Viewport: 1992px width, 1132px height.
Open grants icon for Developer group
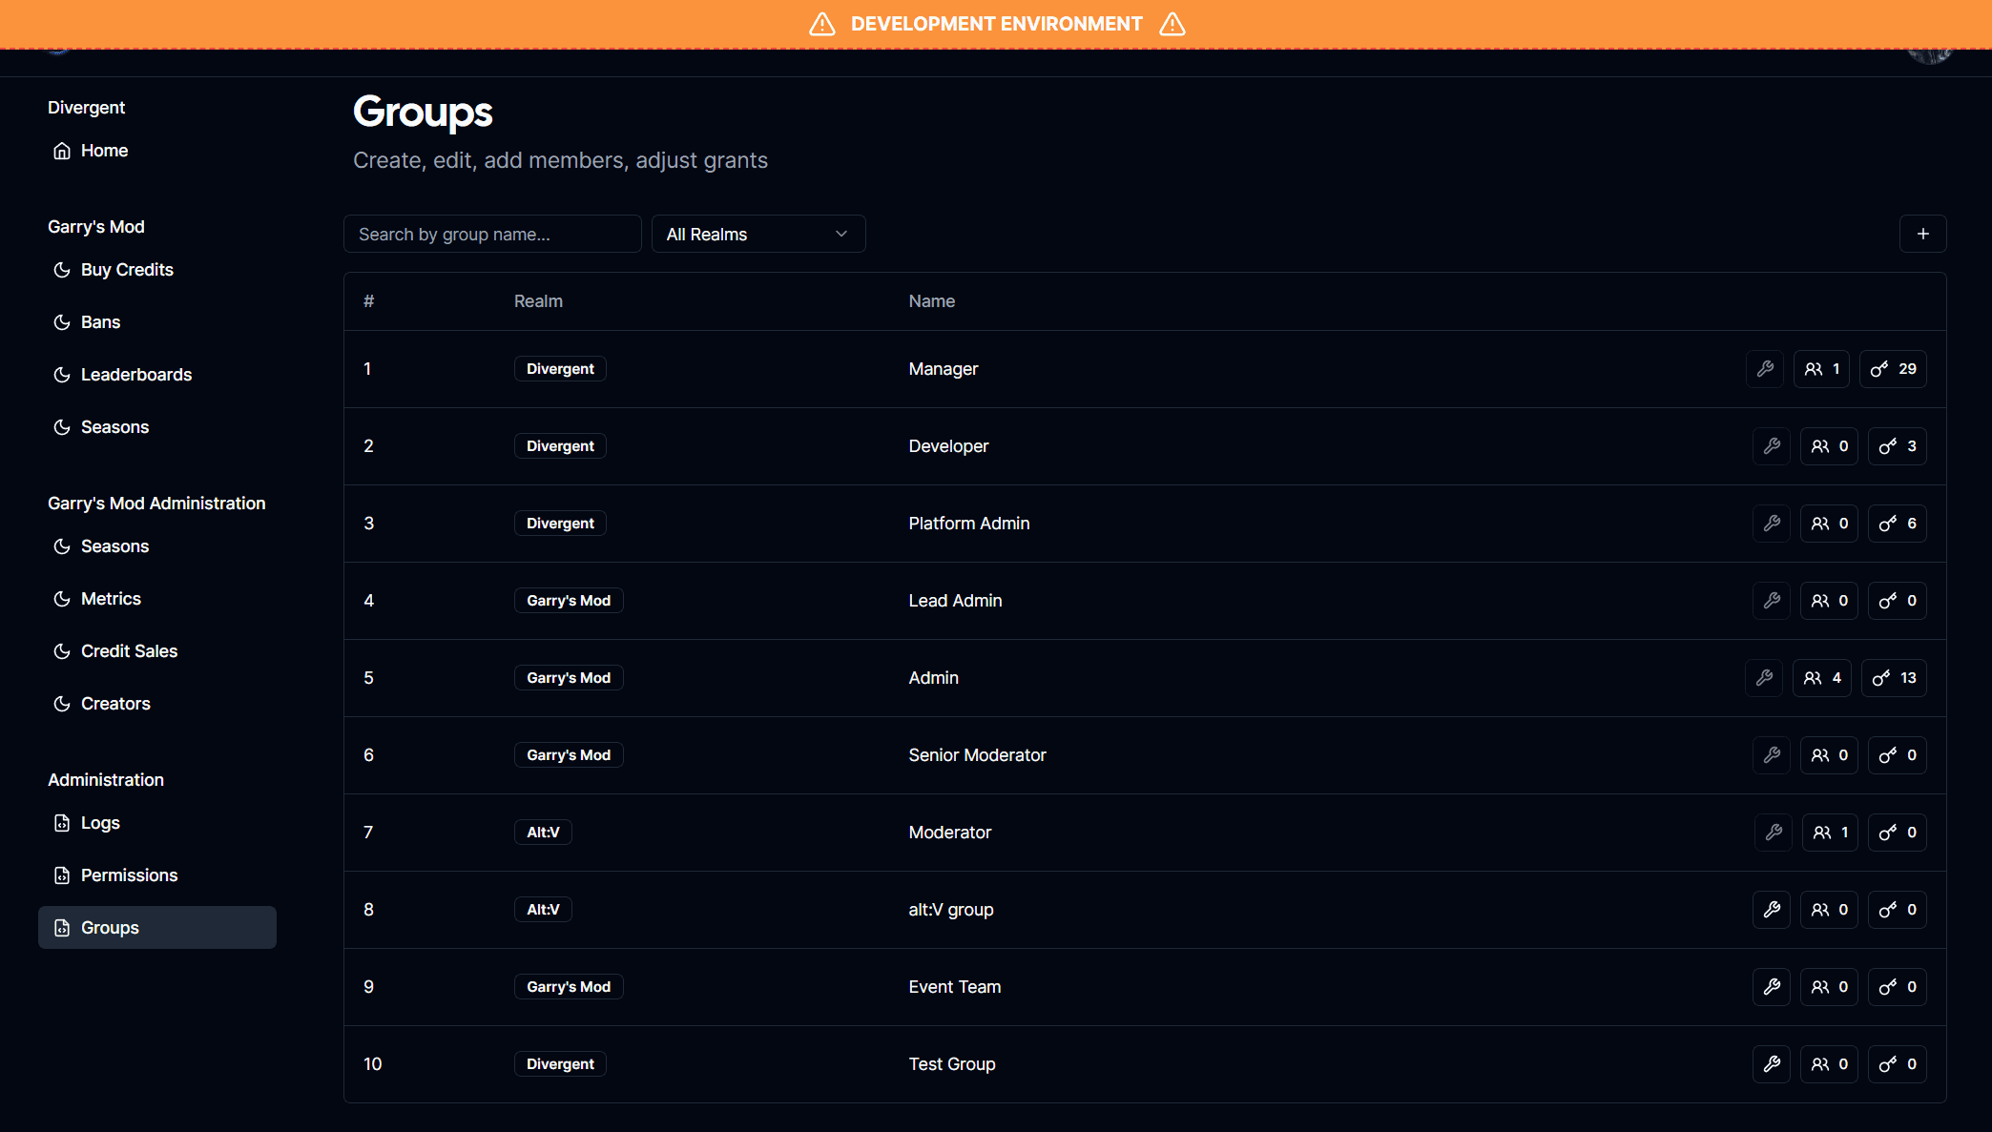coord(1897,445)
